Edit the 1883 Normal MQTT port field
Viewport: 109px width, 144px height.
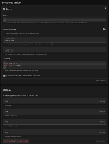click(x=55, y=101)
